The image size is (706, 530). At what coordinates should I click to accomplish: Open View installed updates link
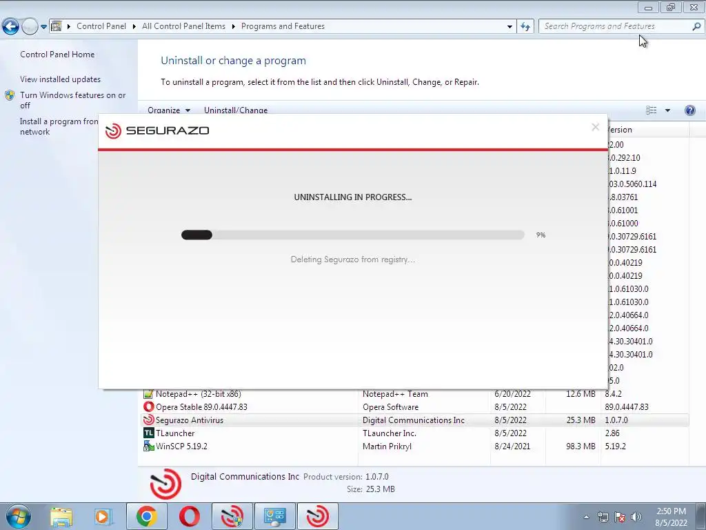click(61, 79)
